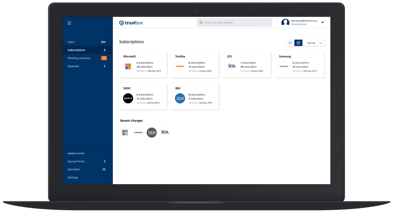This screenshot has width=395, height=217.
Task: Expand the user account dropdown arrow
Action: [322, 22]
